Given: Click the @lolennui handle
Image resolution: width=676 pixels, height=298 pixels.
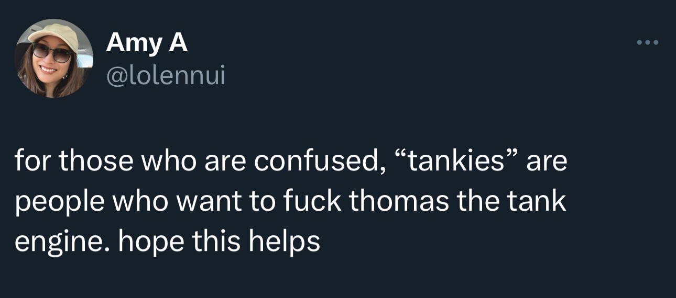Looking at the screenshot, I should 166,76.
